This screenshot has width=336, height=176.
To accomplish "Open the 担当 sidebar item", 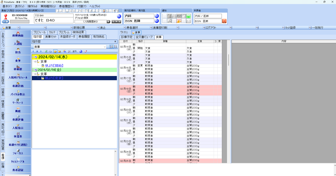I will click(18, 51).
